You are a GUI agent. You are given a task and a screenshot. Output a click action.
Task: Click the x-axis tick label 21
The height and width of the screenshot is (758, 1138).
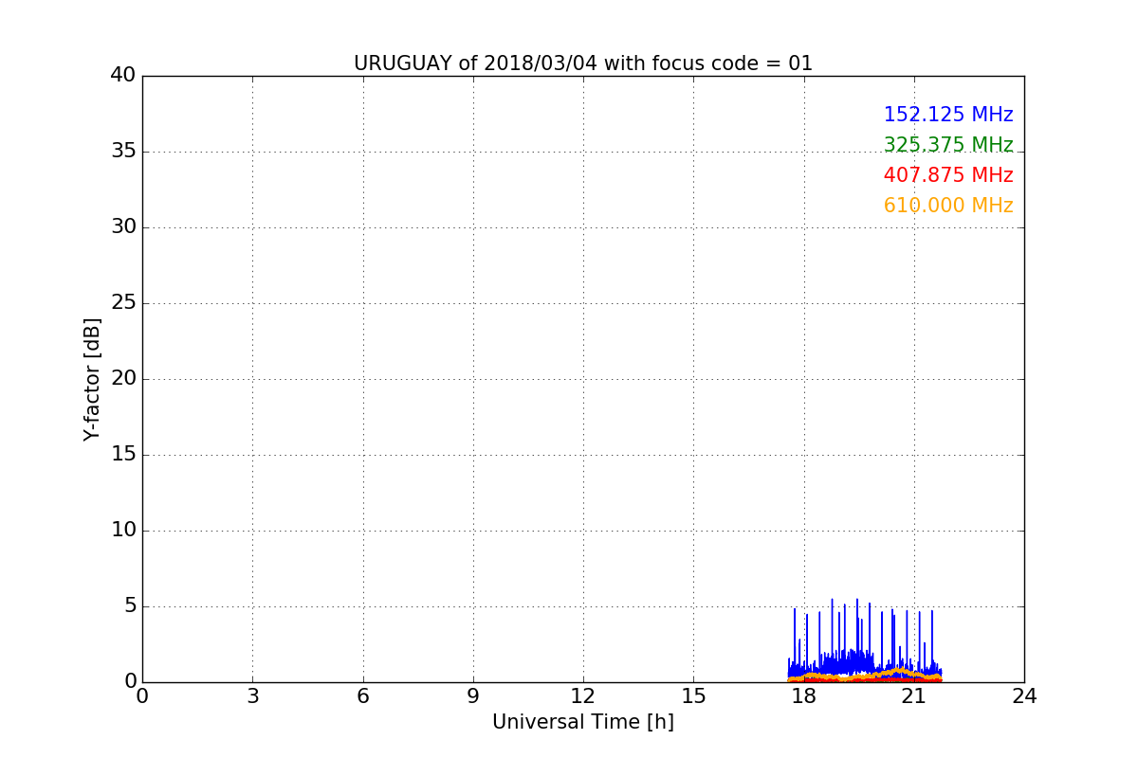point(913,696)
